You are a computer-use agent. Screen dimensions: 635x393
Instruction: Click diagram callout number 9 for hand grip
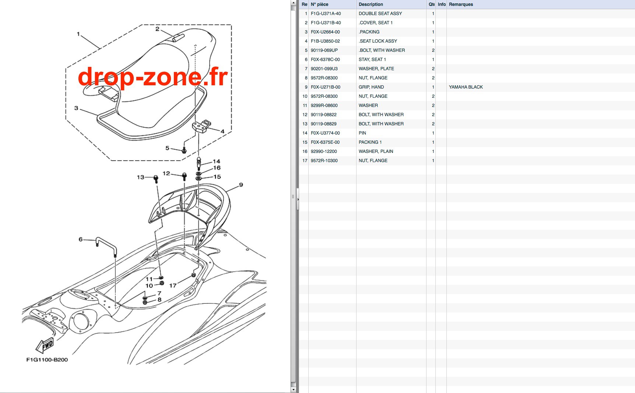coord(241,185)
